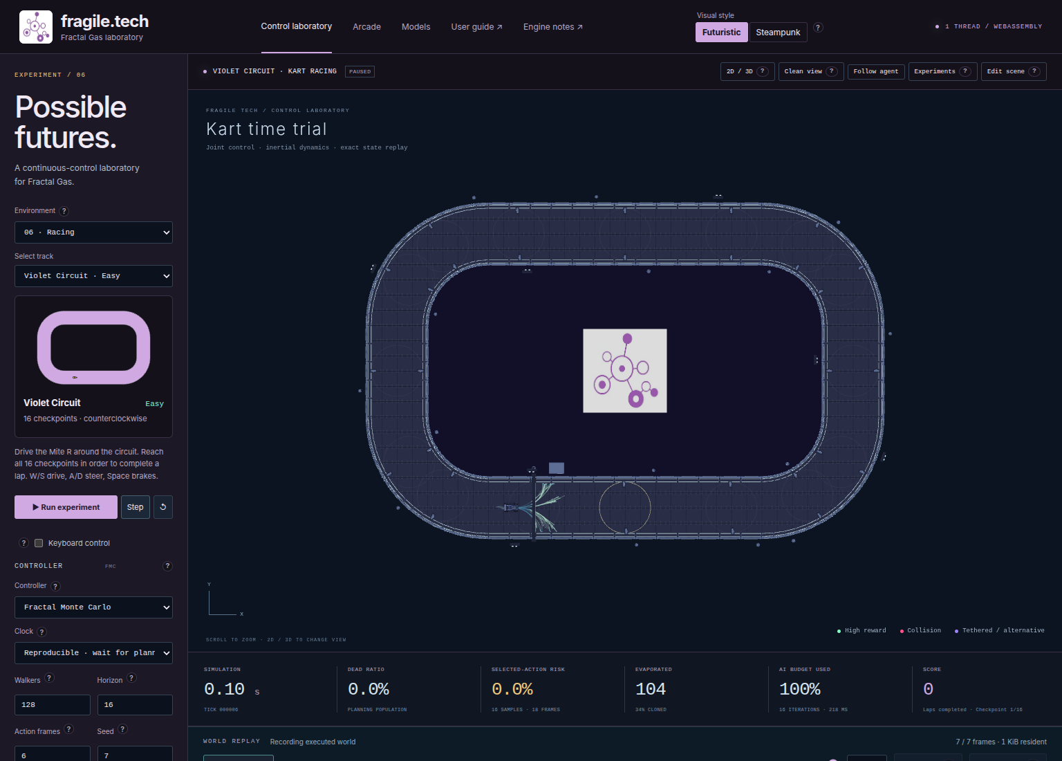The height and width of the screenshot is (761, 1062).
Task: Click help icon beside Environment label
Action: click(x=64, y=211)
